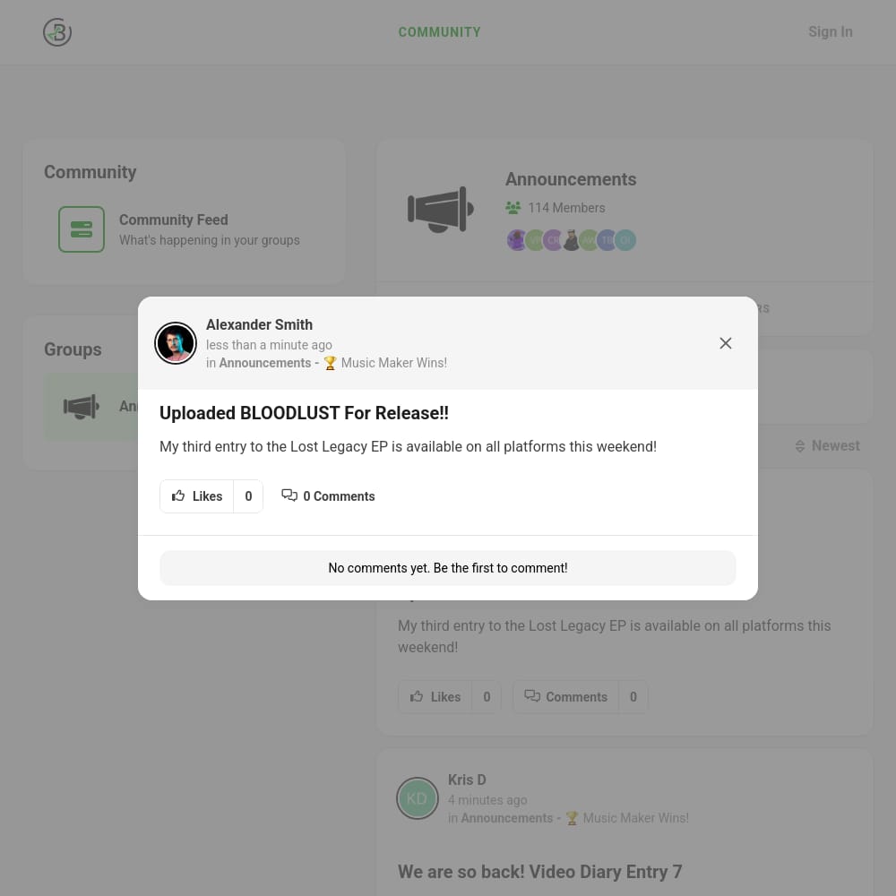The width and height of the screenshot is (896, 896).
Task: Click the Sign In link
Action: coord(831,32)
